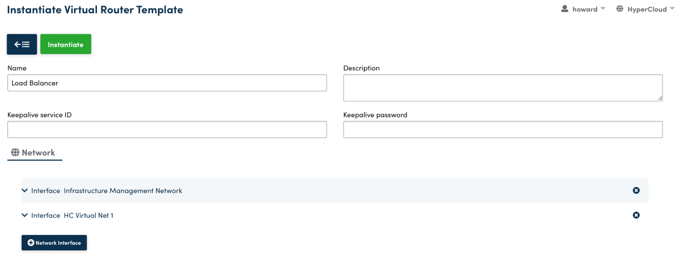Click into the Description text area

click(502, 88)
